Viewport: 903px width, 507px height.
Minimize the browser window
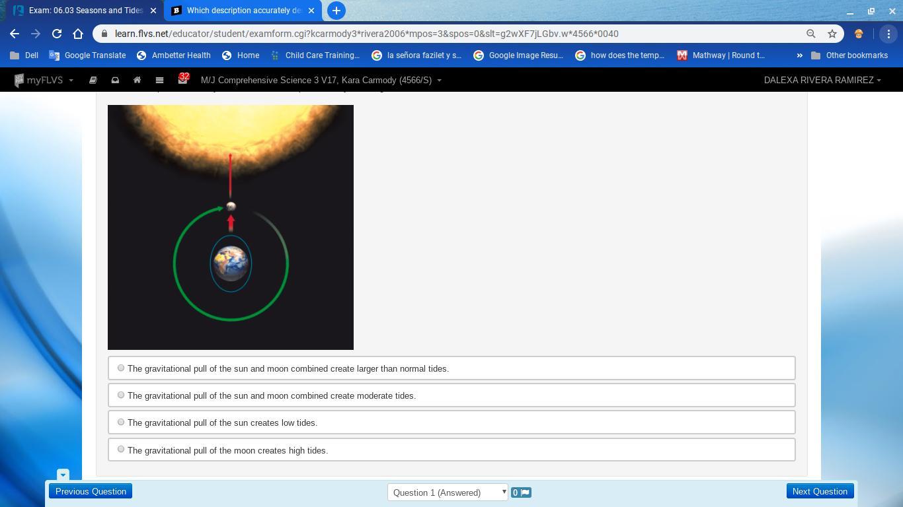coord(850,11)
